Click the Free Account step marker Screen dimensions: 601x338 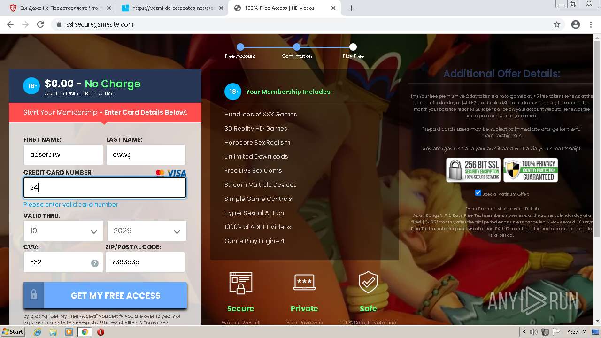coord(240,47)
